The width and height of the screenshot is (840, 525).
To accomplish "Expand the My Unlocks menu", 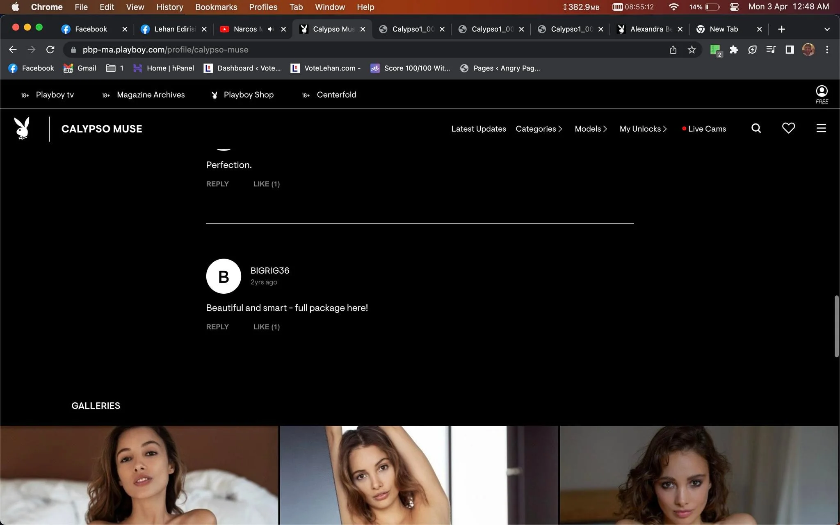I will pos(643,129).
